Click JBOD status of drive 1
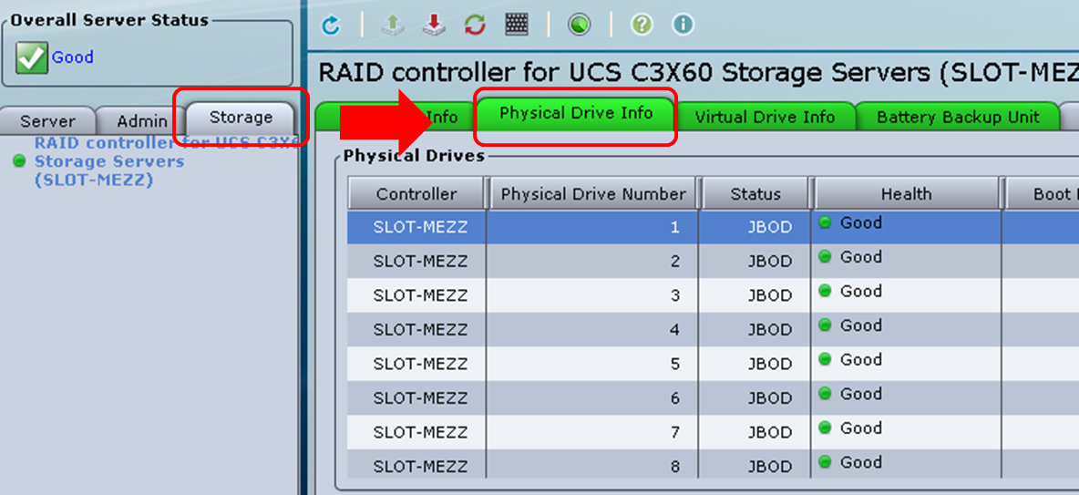The width and height of the screenshot is (1079, 495). tap(770, 227)
